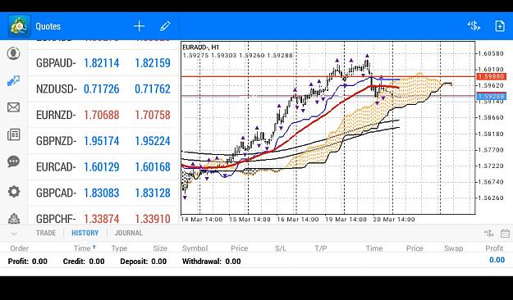Click the Symbol column header
Viewport: 513px width, 300px height.
tap(195, 248)
